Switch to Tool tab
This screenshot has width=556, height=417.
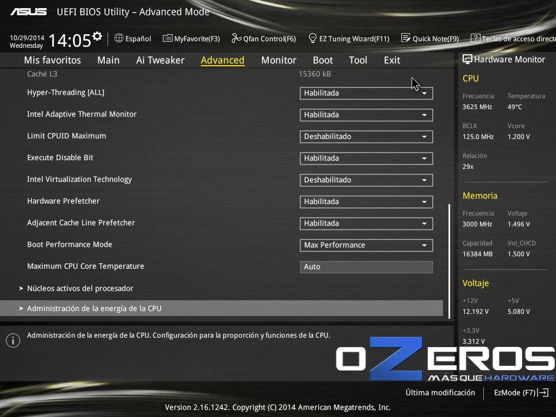[358, 60]
